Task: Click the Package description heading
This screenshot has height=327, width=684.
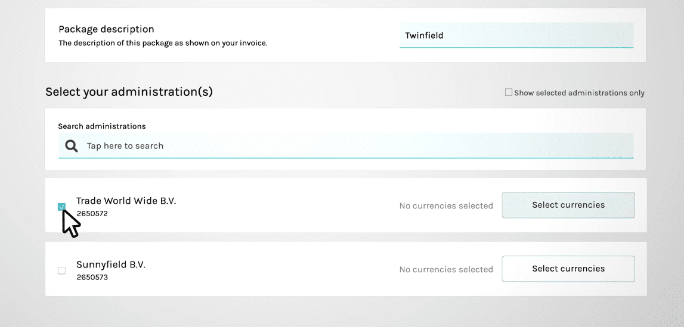Action: [106, 29]
